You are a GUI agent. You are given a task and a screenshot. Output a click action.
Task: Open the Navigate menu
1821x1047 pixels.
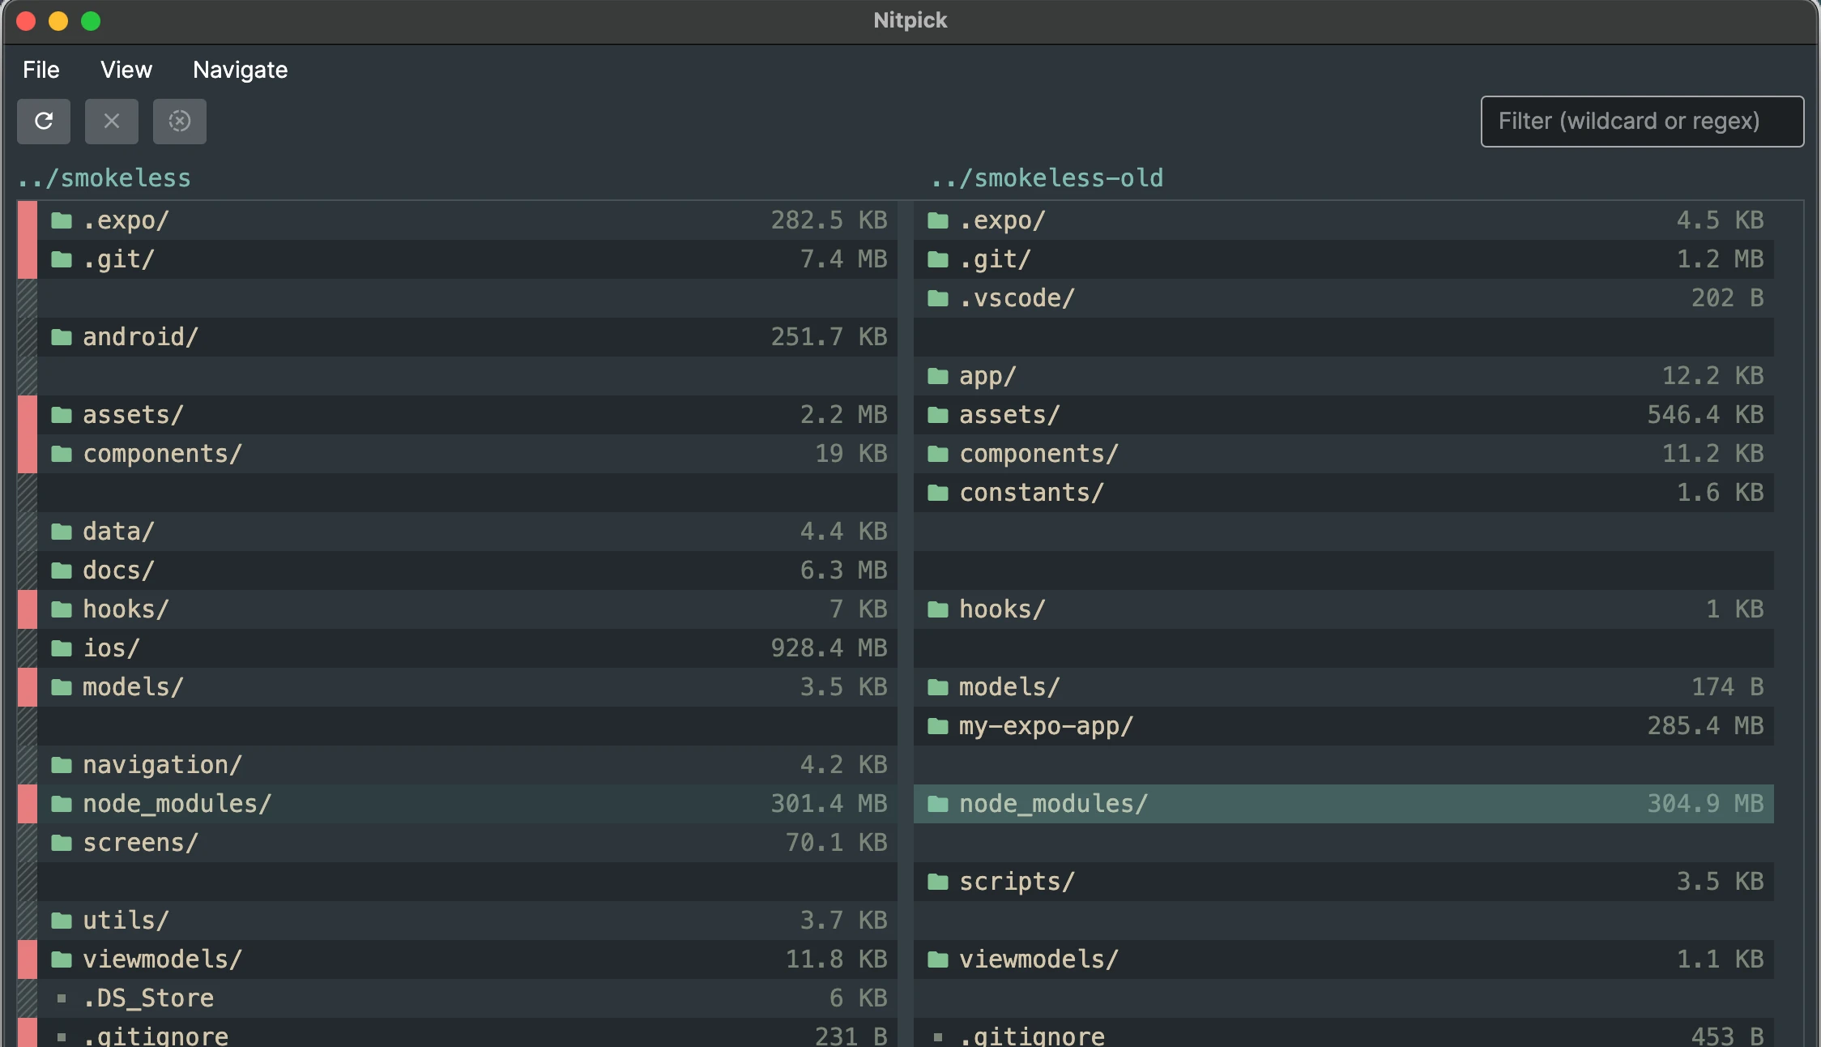pos(241,70)
